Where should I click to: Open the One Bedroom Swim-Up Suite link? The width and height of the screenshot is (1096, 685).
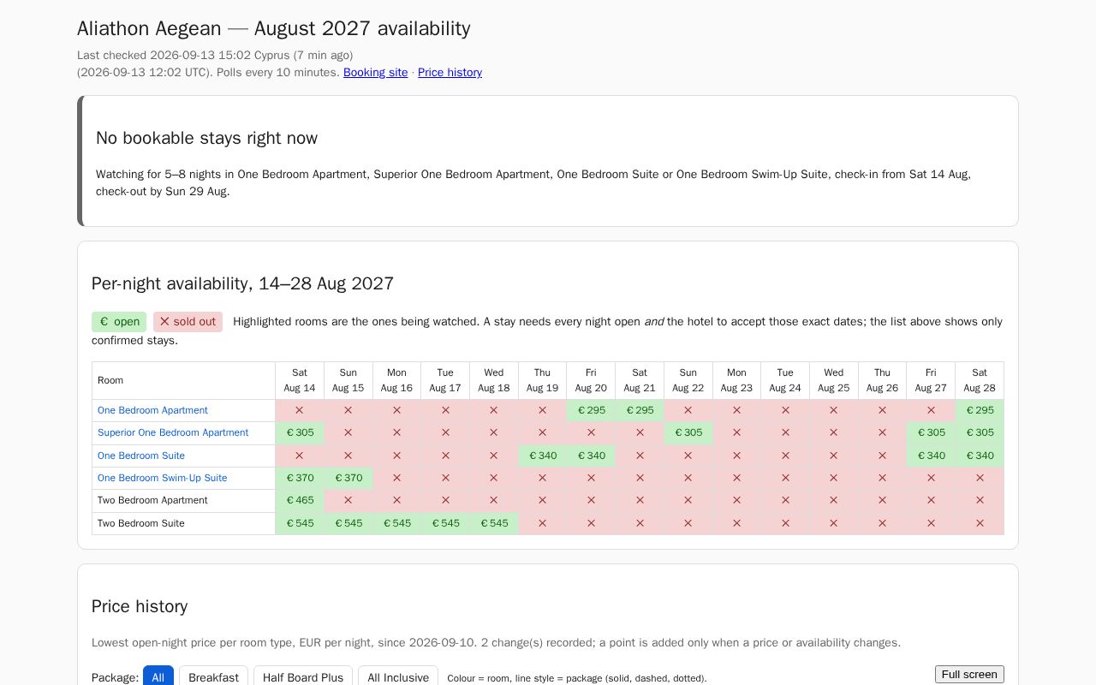pos(163,478)
